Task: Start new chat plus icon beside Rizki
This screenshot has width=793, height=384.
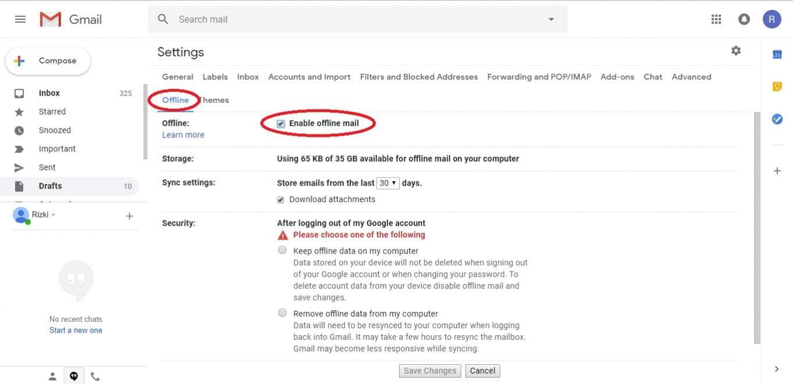Action: pos(129,216)
